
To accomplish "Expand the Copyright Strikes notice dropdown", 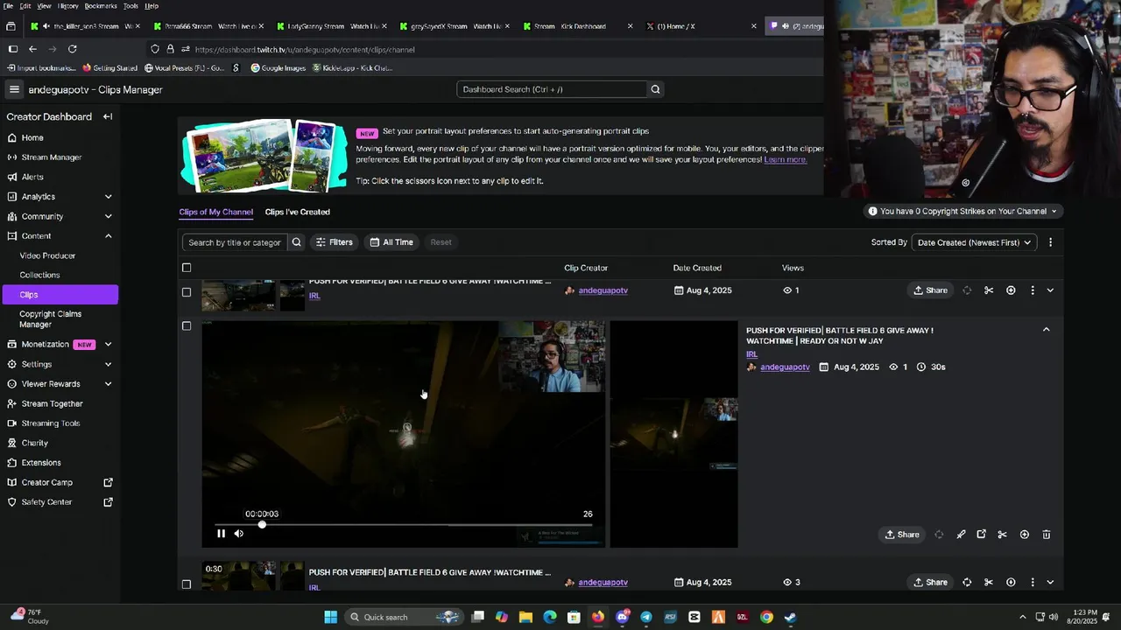I will pyautogui.click(x=962, y=211).
